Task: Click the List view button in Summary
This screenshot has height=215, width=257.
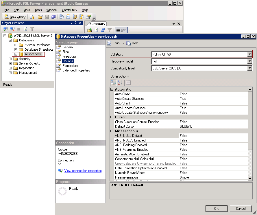Action: (121, 30)
